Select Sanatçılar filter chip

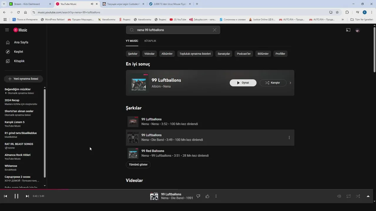click(x=224, y=54)
